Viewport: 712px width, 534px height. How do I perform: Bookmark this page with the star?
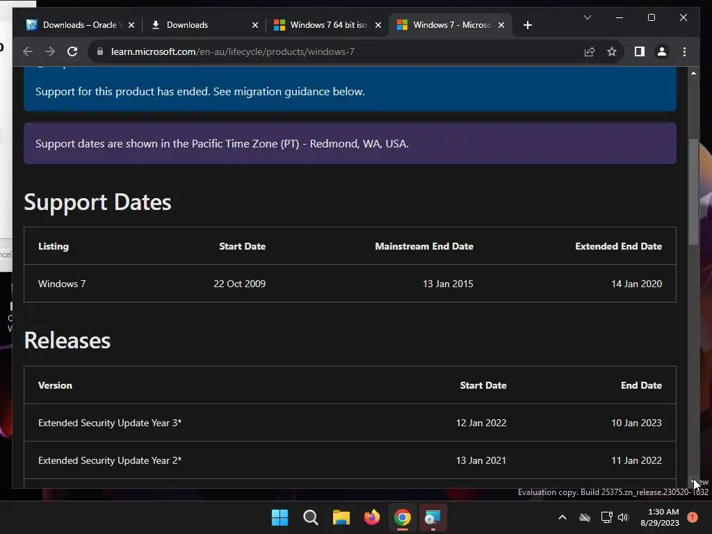click(x=612, y=51)
